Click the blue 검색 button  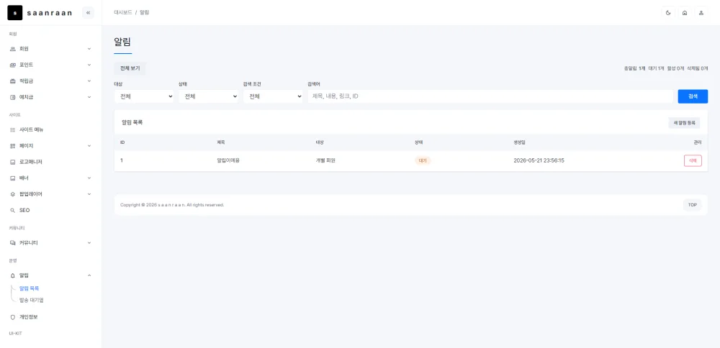[693, 96]
